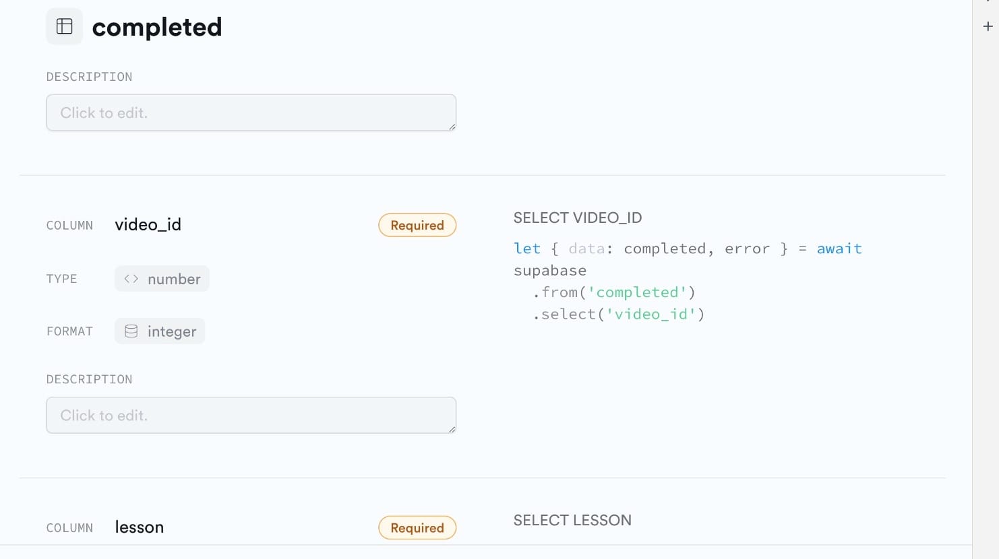999x559 pixels.
Task: Edit the completed table description field
Action: pyautogui.click(x=251, y=112)
